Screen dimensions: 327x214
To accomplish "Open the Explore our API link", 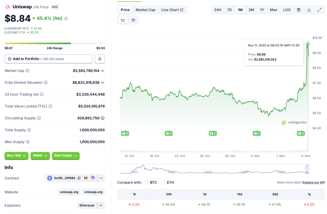I will [x=313, y=182].
